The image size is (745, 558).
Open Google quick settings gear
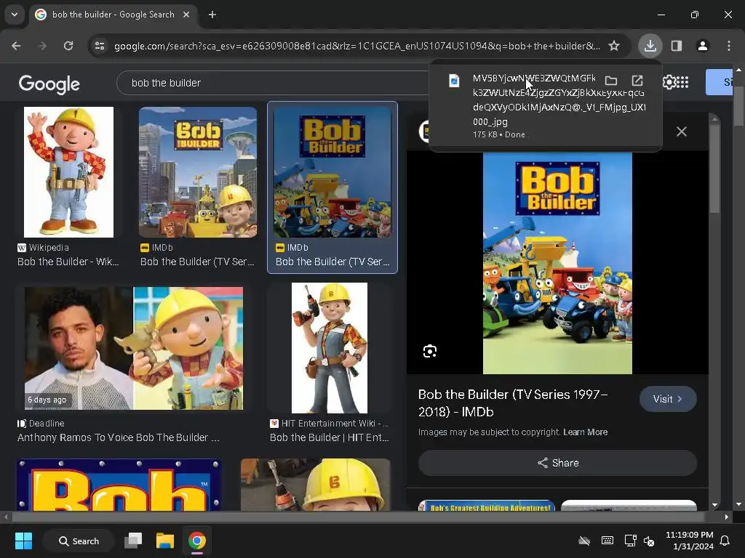(x=669, y=82)
